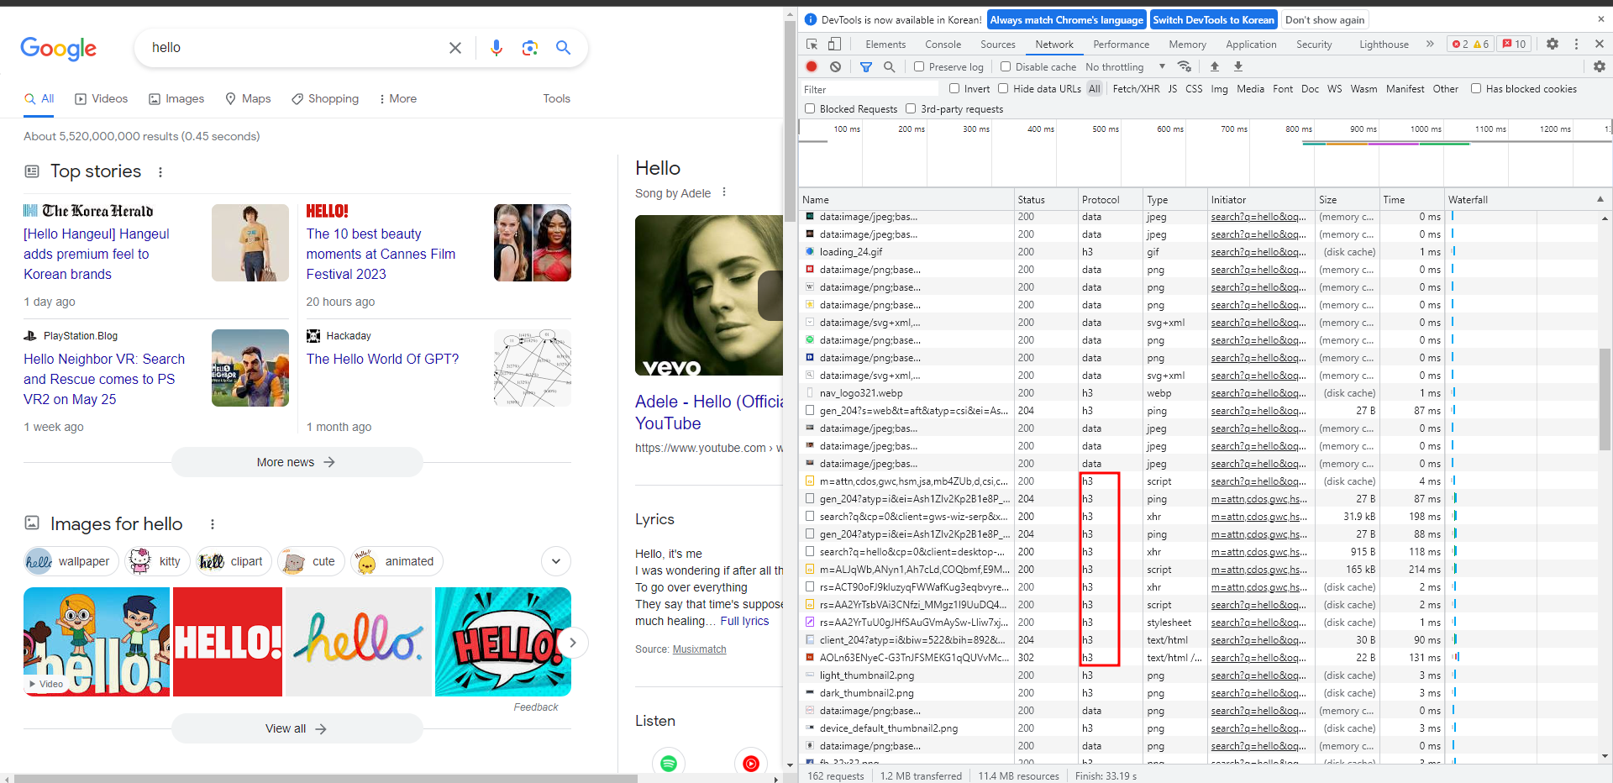
Task: Click Always match Chrome's language
Action: click(x=1066, y=19)
